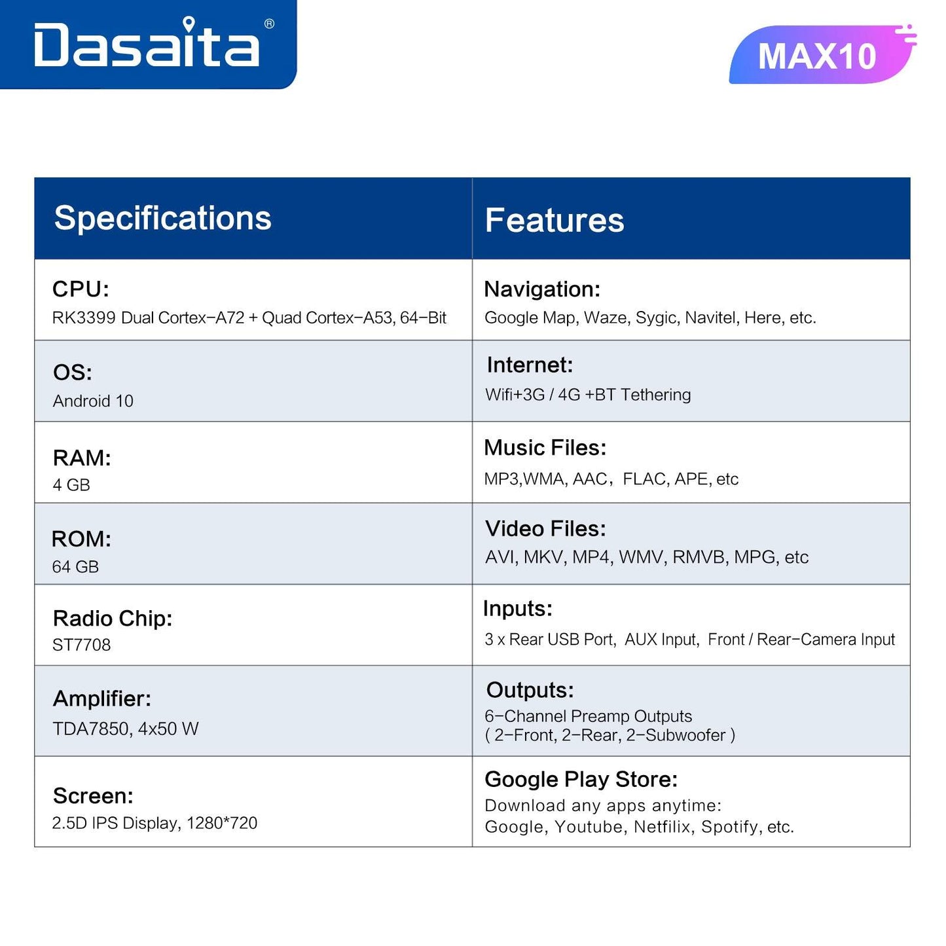The image size is (946, 946).
Task: Click the RK3399 processor description text
Action: click(249, 318)
